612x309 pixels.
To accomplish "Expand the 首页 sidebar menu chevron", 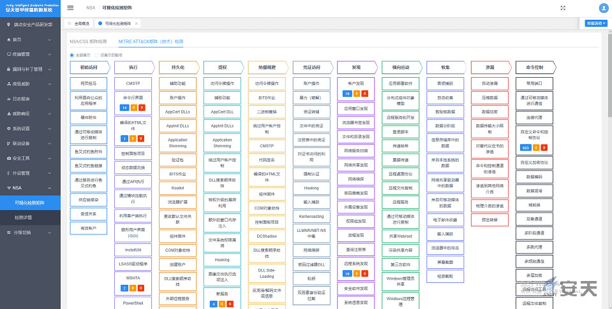I will [x=50, y=40].
